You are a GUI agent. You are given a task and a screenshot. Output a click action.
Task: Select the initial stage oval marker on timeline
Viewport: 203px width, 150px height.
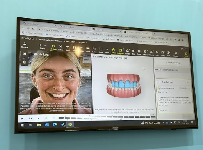[61, 118]
